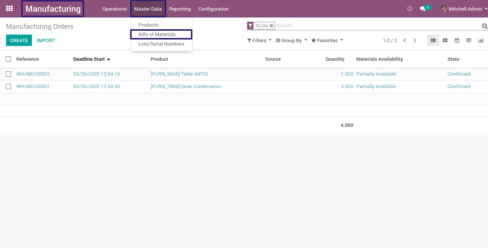
Task: Open the apps grid menu icon
Action: click(9, 8)
